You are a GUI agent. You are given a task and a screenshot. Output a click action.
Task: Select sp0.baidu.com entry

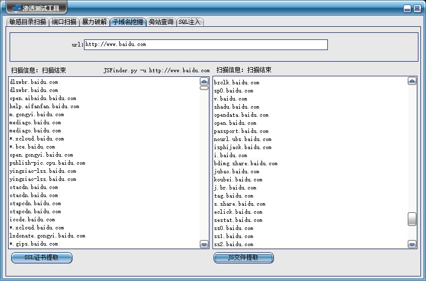tap(234, 90)
